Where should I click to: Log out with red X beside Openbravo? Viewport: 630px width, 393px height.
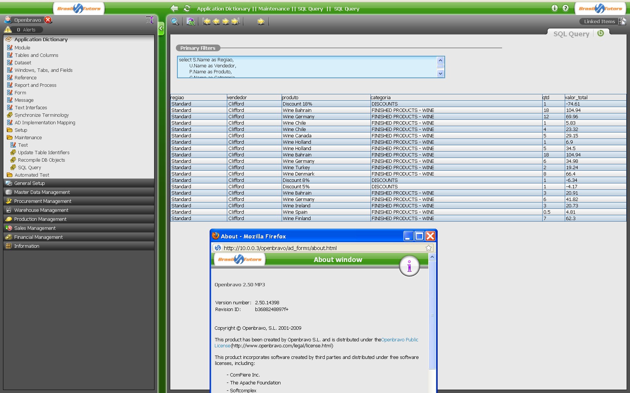(x=48, y=20)
